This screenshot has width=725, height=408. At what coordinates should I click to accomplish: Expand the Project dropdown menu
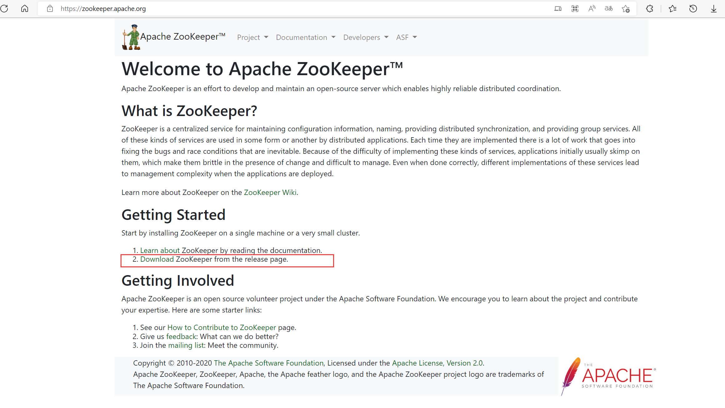252,37
